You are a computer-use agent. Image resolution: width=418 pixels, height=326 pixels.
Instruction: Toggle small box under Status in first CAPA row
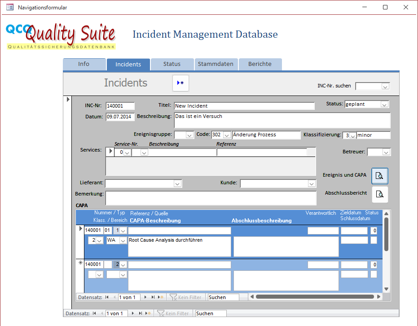tap(374, 240)
